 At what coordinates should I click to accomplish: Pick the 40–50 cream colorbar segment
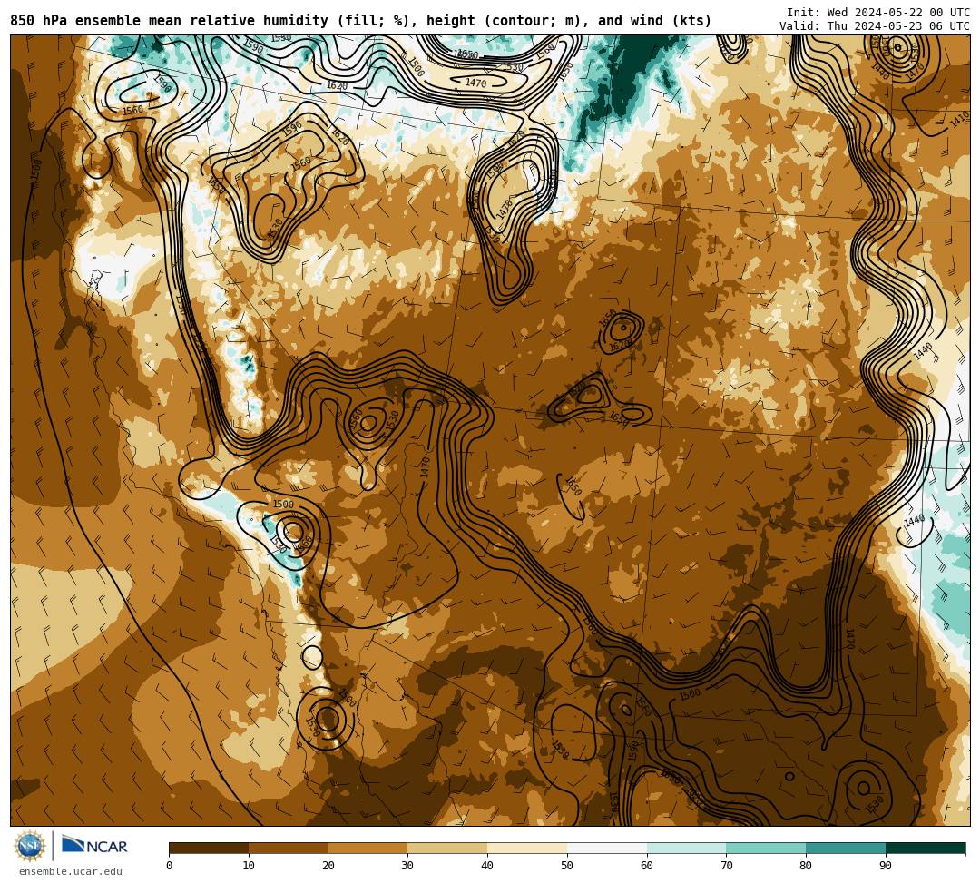(x=527, y=848)
